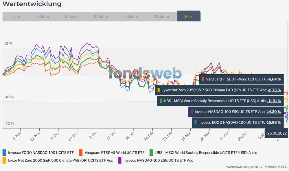The height and width of the screenshot is (171, 289).
Task: Toggle the yellow Lyxor Net Zero legend marker
Action: click(x=5, y=160)
